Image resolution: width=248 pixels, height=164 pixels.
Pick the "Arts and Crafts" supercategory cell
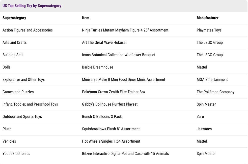tap(15, 43)
